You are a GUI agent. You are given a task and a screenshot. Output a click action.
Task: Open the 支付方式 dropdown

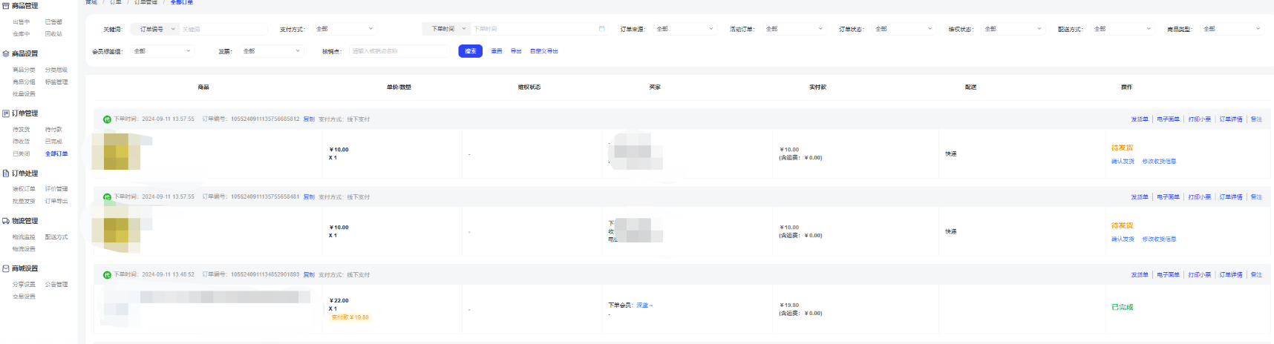pyautogui.click(x=345, y=29)
